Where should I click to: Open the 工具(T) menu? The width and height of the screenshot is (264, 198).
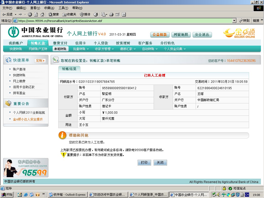point(63,8)
